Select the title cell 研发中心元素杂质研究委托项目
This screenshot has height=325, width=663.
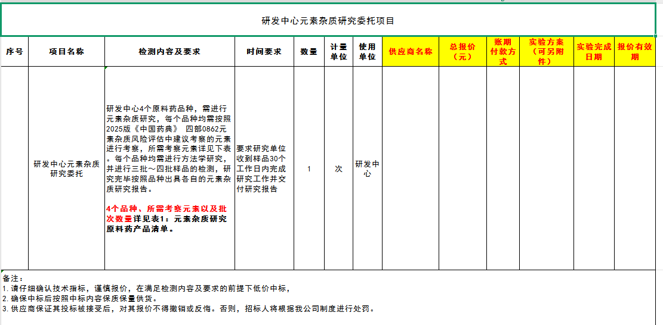[x=328, y=20]
